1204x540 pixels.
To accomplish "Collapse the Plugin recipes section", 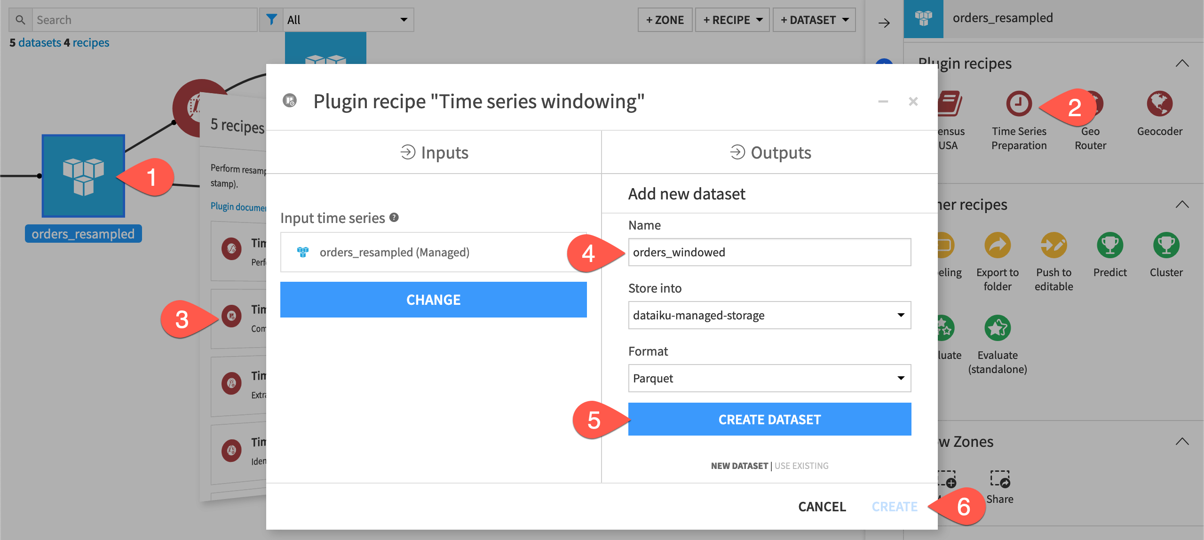I will pyautogui.click(x=1183, y=63).
